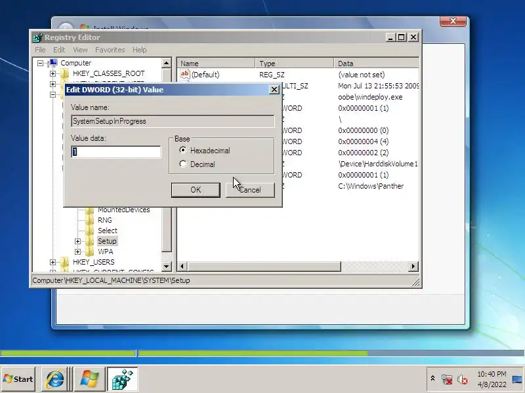Open the View menu

80,50
